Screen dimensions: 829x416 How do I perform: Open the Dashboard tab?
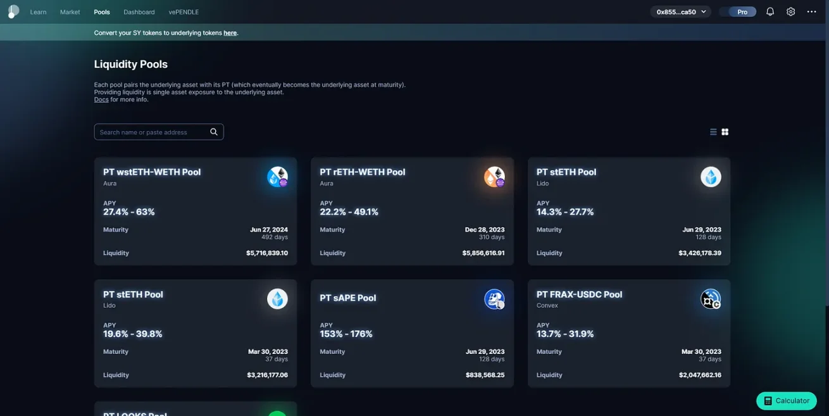[x=139, y=12]
